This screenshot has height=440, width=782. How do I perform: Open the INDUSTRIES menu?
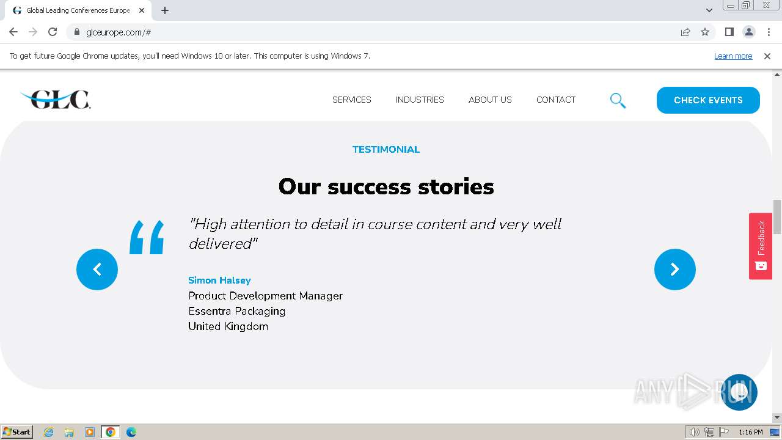[x=420, y=100]
